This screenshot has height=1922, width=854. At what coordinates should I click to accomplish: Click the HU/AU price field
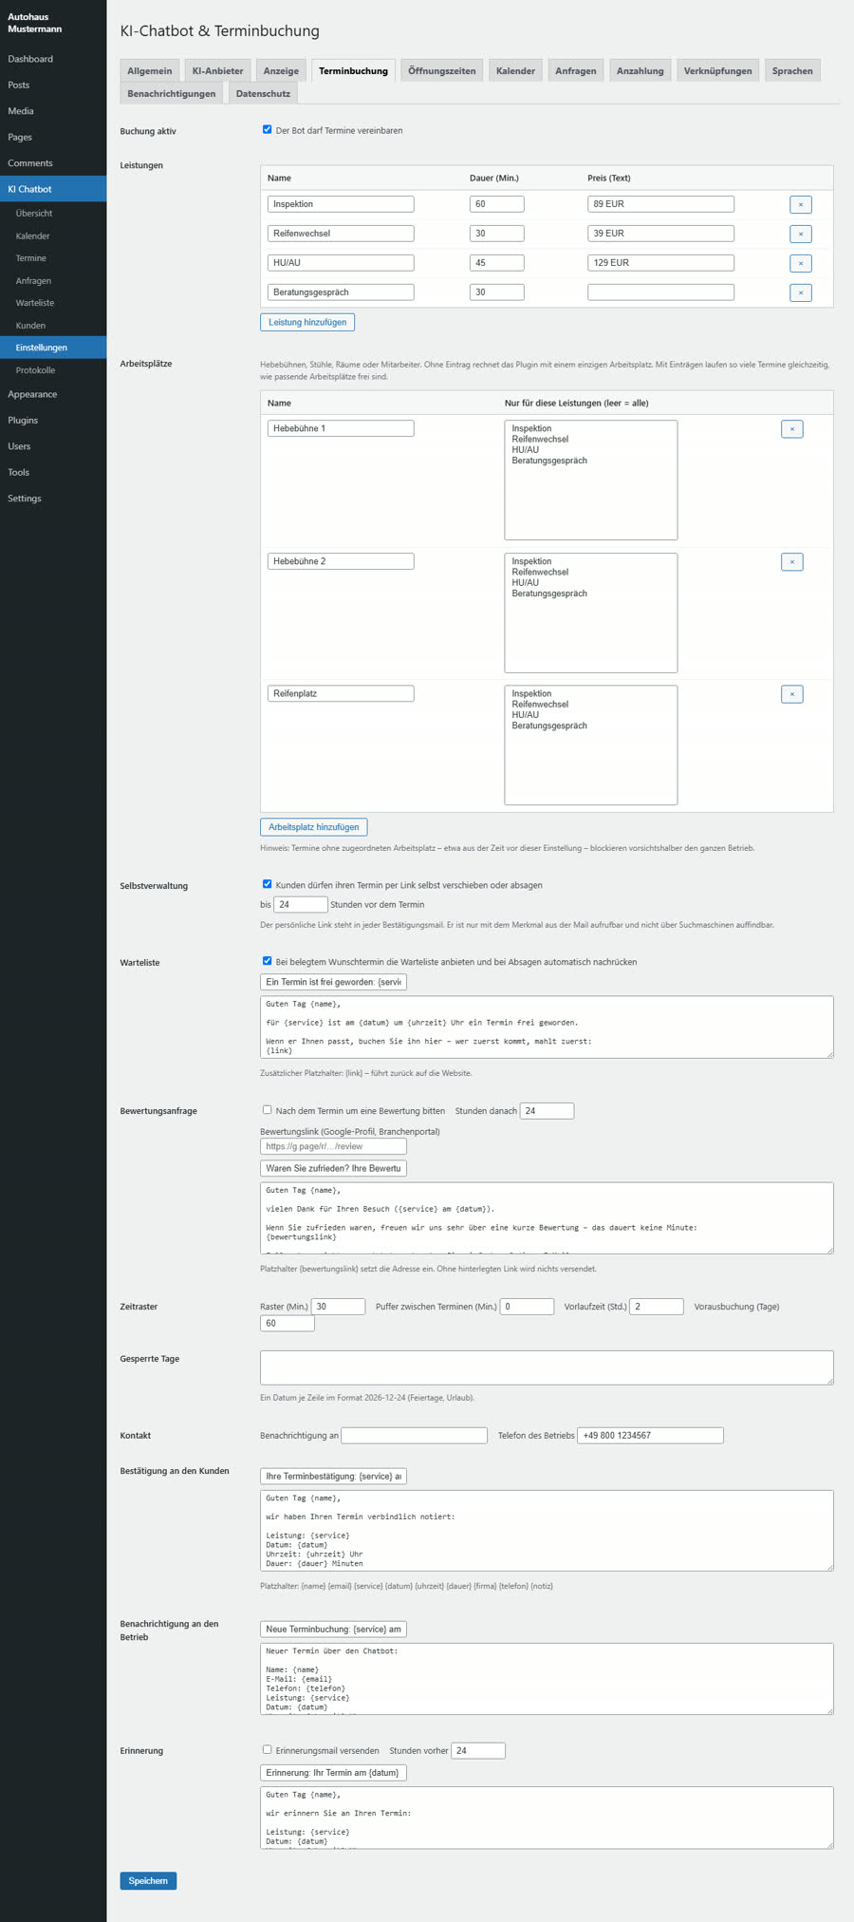point(660,263)
